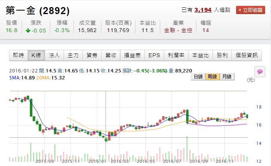The image size is (271, 166).
Task: Go to the 主力 tab
Action: click(x=73, y=56)
